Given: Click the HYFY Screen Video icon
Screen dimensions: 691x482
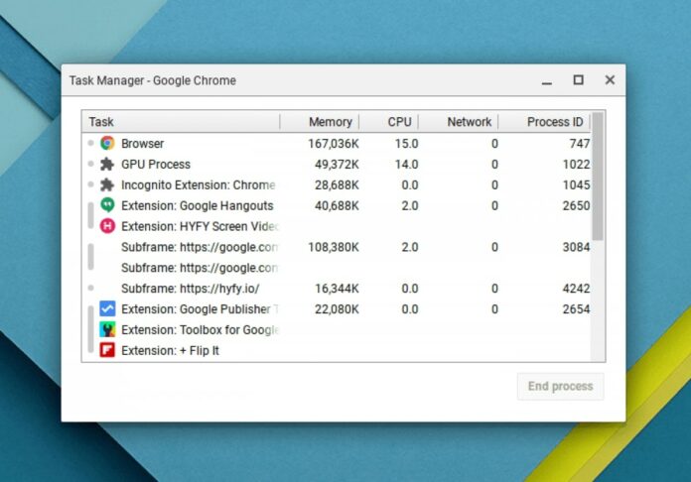Looking at the screenshot, I should coord(107,226).
